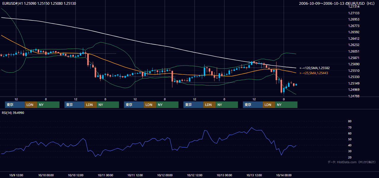379x178 pixels.
Task: Select price axis value 1.26592
Action: [354, 32]
